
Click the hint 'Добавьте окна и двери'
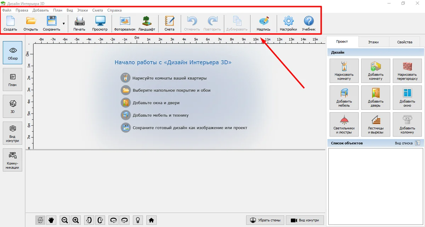156,103
